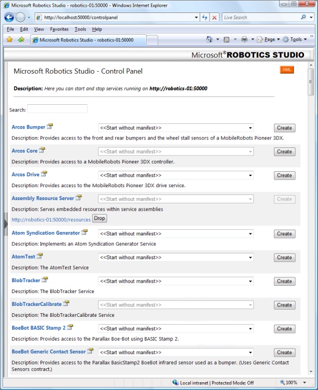Open the Page toolbar menu
Viewport: 318px width, 390px height.
(x=268, y=39)
